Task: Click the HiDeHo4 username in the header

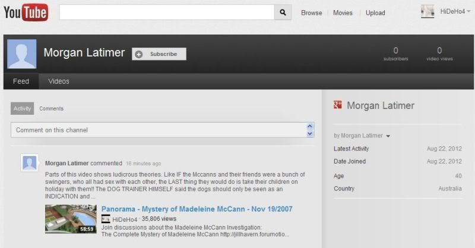Action: pos(452,11)
